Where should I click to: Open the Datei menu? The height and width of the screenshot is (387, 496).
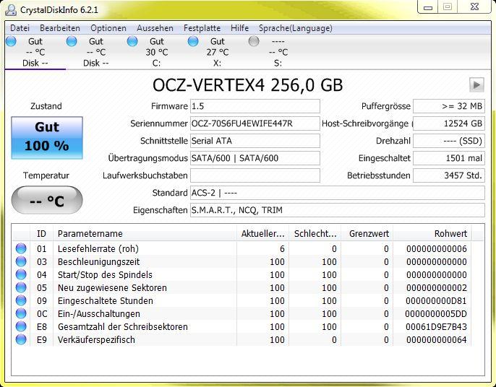tap(20, 28)
